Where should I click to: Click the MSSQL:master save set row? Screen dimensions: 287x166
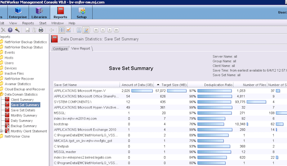click(x=170, y=152)
